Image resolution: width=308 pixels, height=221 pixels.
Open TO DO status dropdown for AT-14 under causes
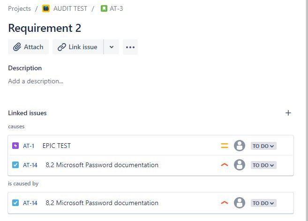click(x=263, y=165)
